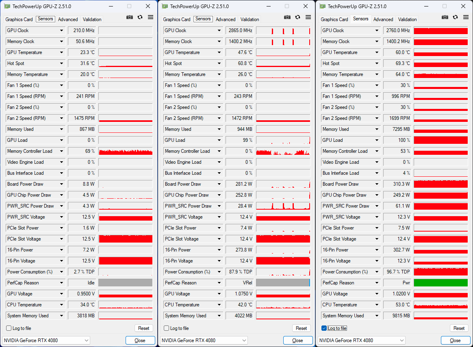Open NVIDIA GeForce RTX 4080 selector in middle window
Viewport: 473px width, 347px height.
(204, 340)
